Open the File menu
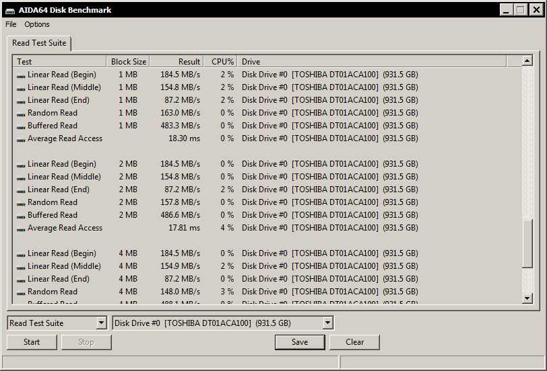 (x=11, y=24)
